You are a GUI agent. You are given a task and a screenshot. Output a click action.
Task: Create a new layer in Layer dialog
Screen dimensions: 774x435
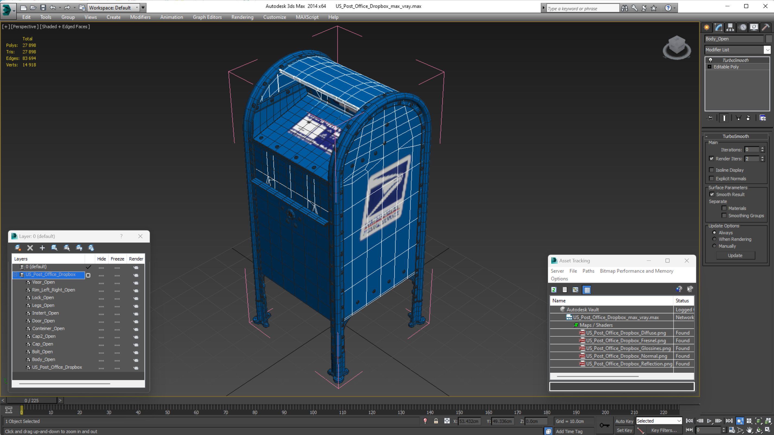(18, 248)
